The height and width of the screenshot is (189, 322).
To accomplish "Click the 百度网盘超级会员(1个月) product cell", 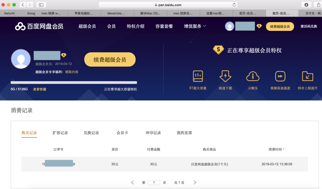I will [209, 164].
